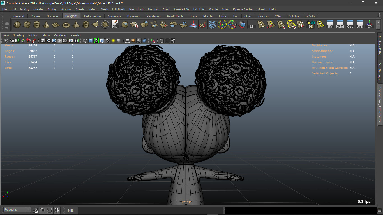The width and height of the screenshot is (383, 215).
Task: Create a polygon plane from the shelf
Action: coord(56,25)
